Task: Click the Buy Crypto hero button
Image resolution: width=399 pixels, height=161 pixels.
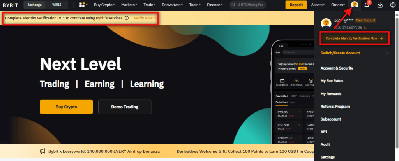Action: point(66,107)
